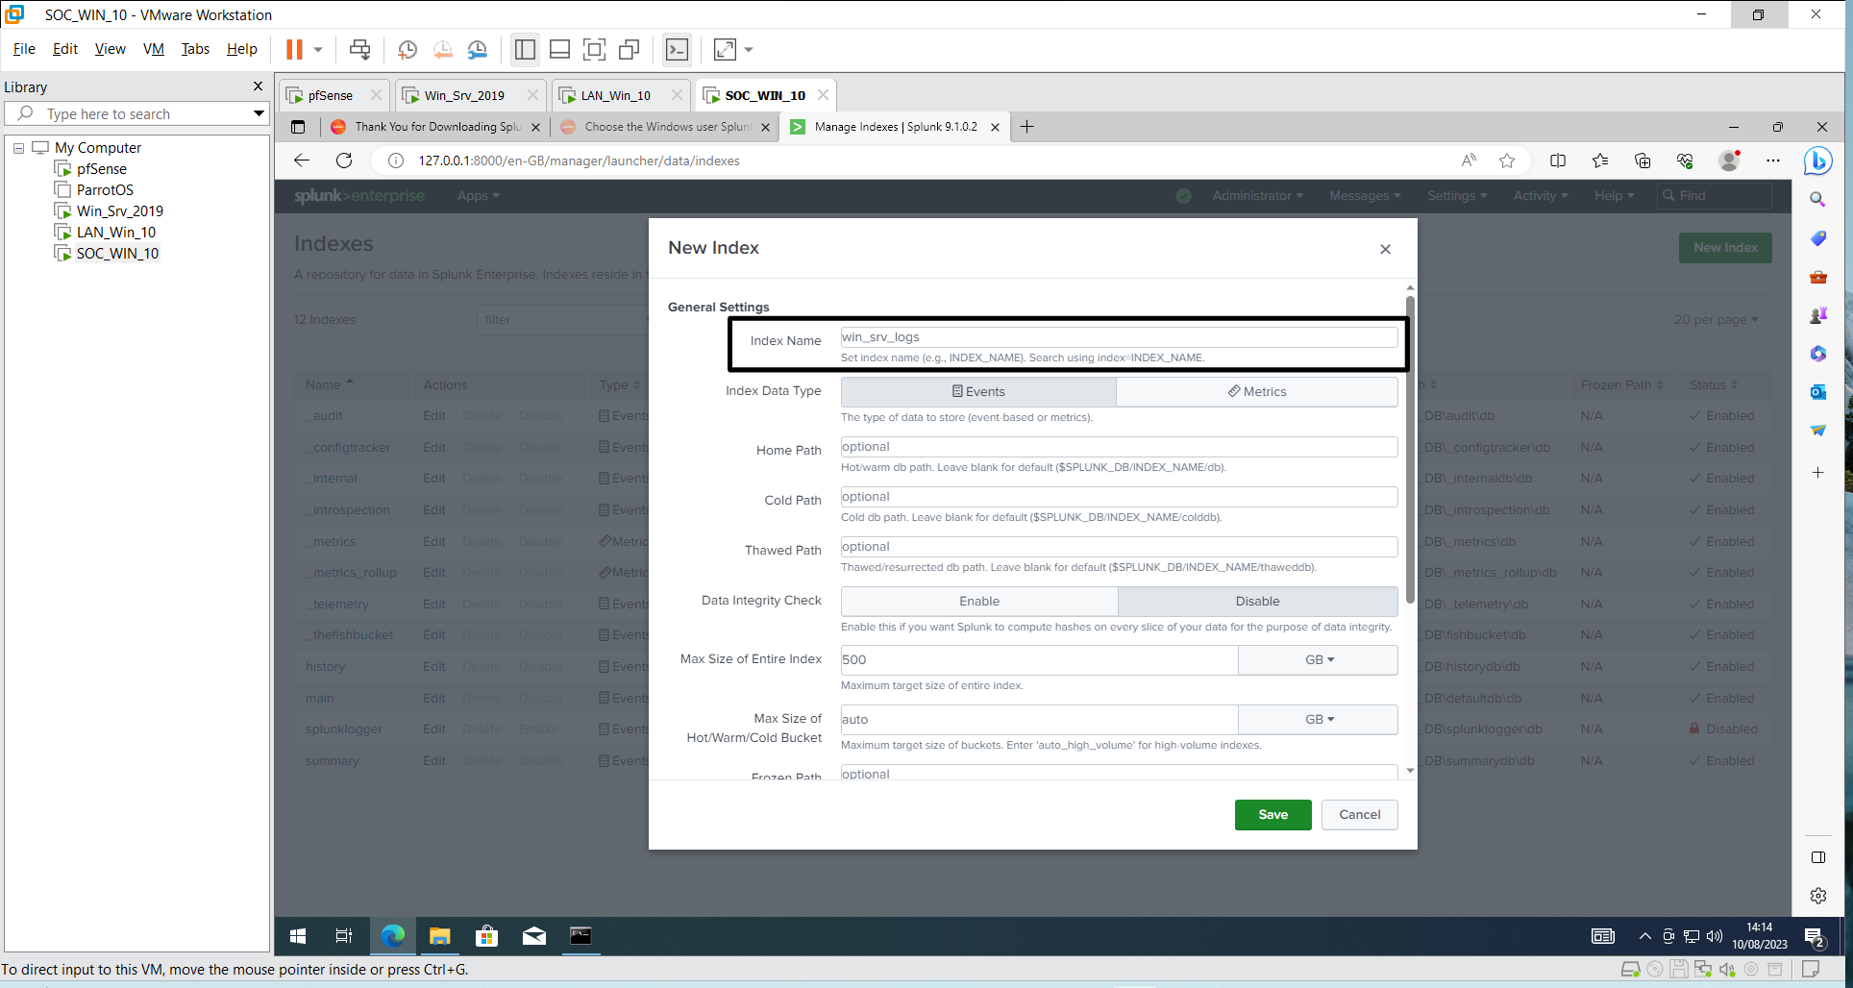Click the green New Index button

point(1725,247)
